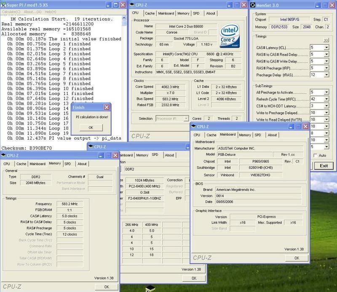Toggle the Auto checkbox in MemSet
This screenshot has width=337, height=292.
tap(315, 155)
